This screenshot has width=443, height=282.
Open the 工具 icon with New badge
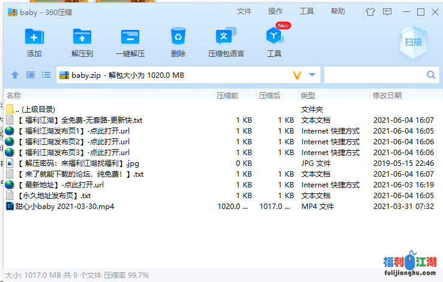(x=274, y=38)
